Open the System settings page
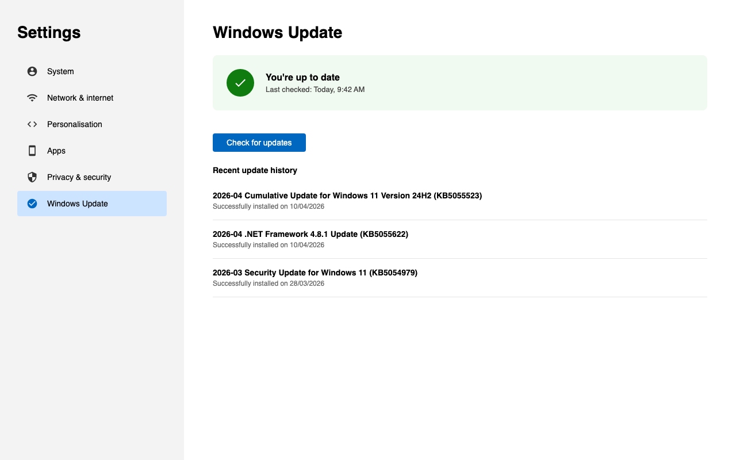Viewport: 736px width, 460px height. pos(92,71)
